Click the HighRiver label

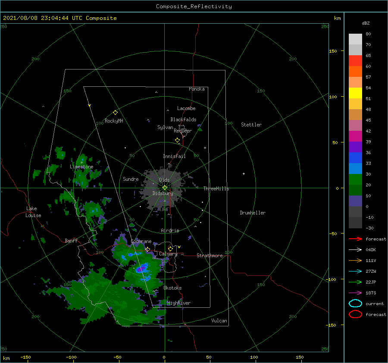point(179,303)
